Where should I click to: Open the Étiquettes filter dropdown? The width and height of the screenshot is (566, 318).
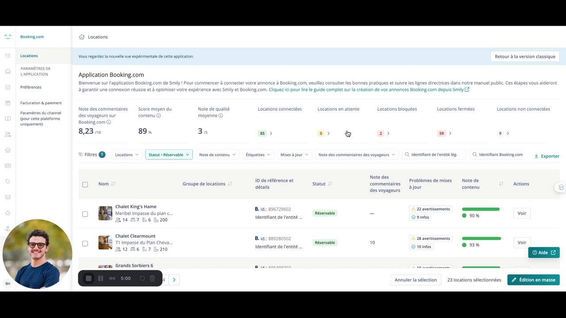click(258, 155)
